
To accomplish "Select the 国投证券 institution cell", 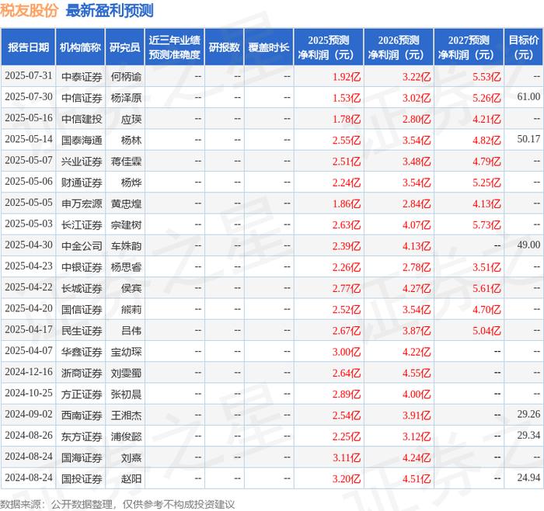I will (x=82, y=479).
